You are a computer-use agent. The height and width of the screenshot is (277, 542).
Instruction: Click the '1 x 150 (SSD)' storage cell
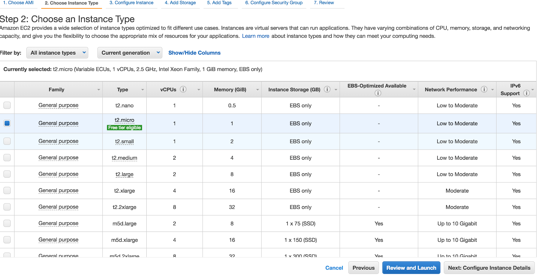point(300,240)
